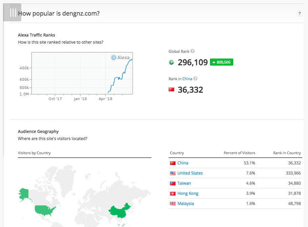Click the '1.0M' chart axis label
This screenshot has height=227, width=308.
[x=24, y=94]
